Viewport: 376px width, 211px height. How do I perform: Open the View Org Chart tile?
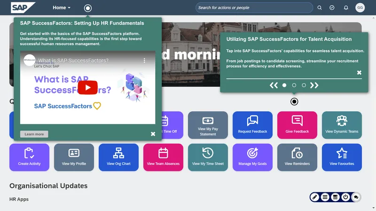118,157
